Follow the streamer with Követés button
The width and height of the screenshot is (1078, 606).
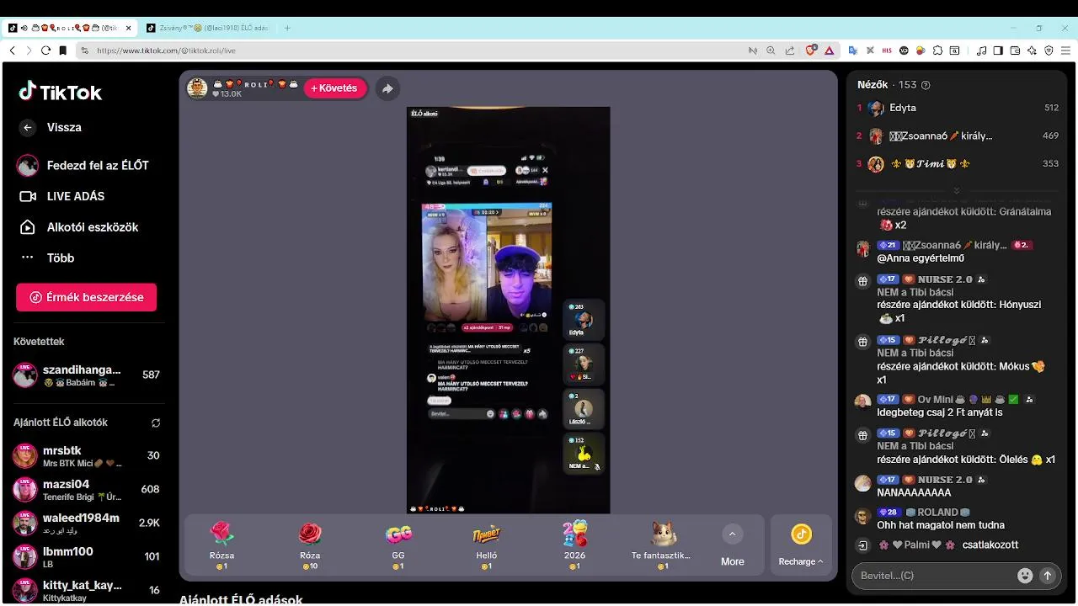(334, 88)
